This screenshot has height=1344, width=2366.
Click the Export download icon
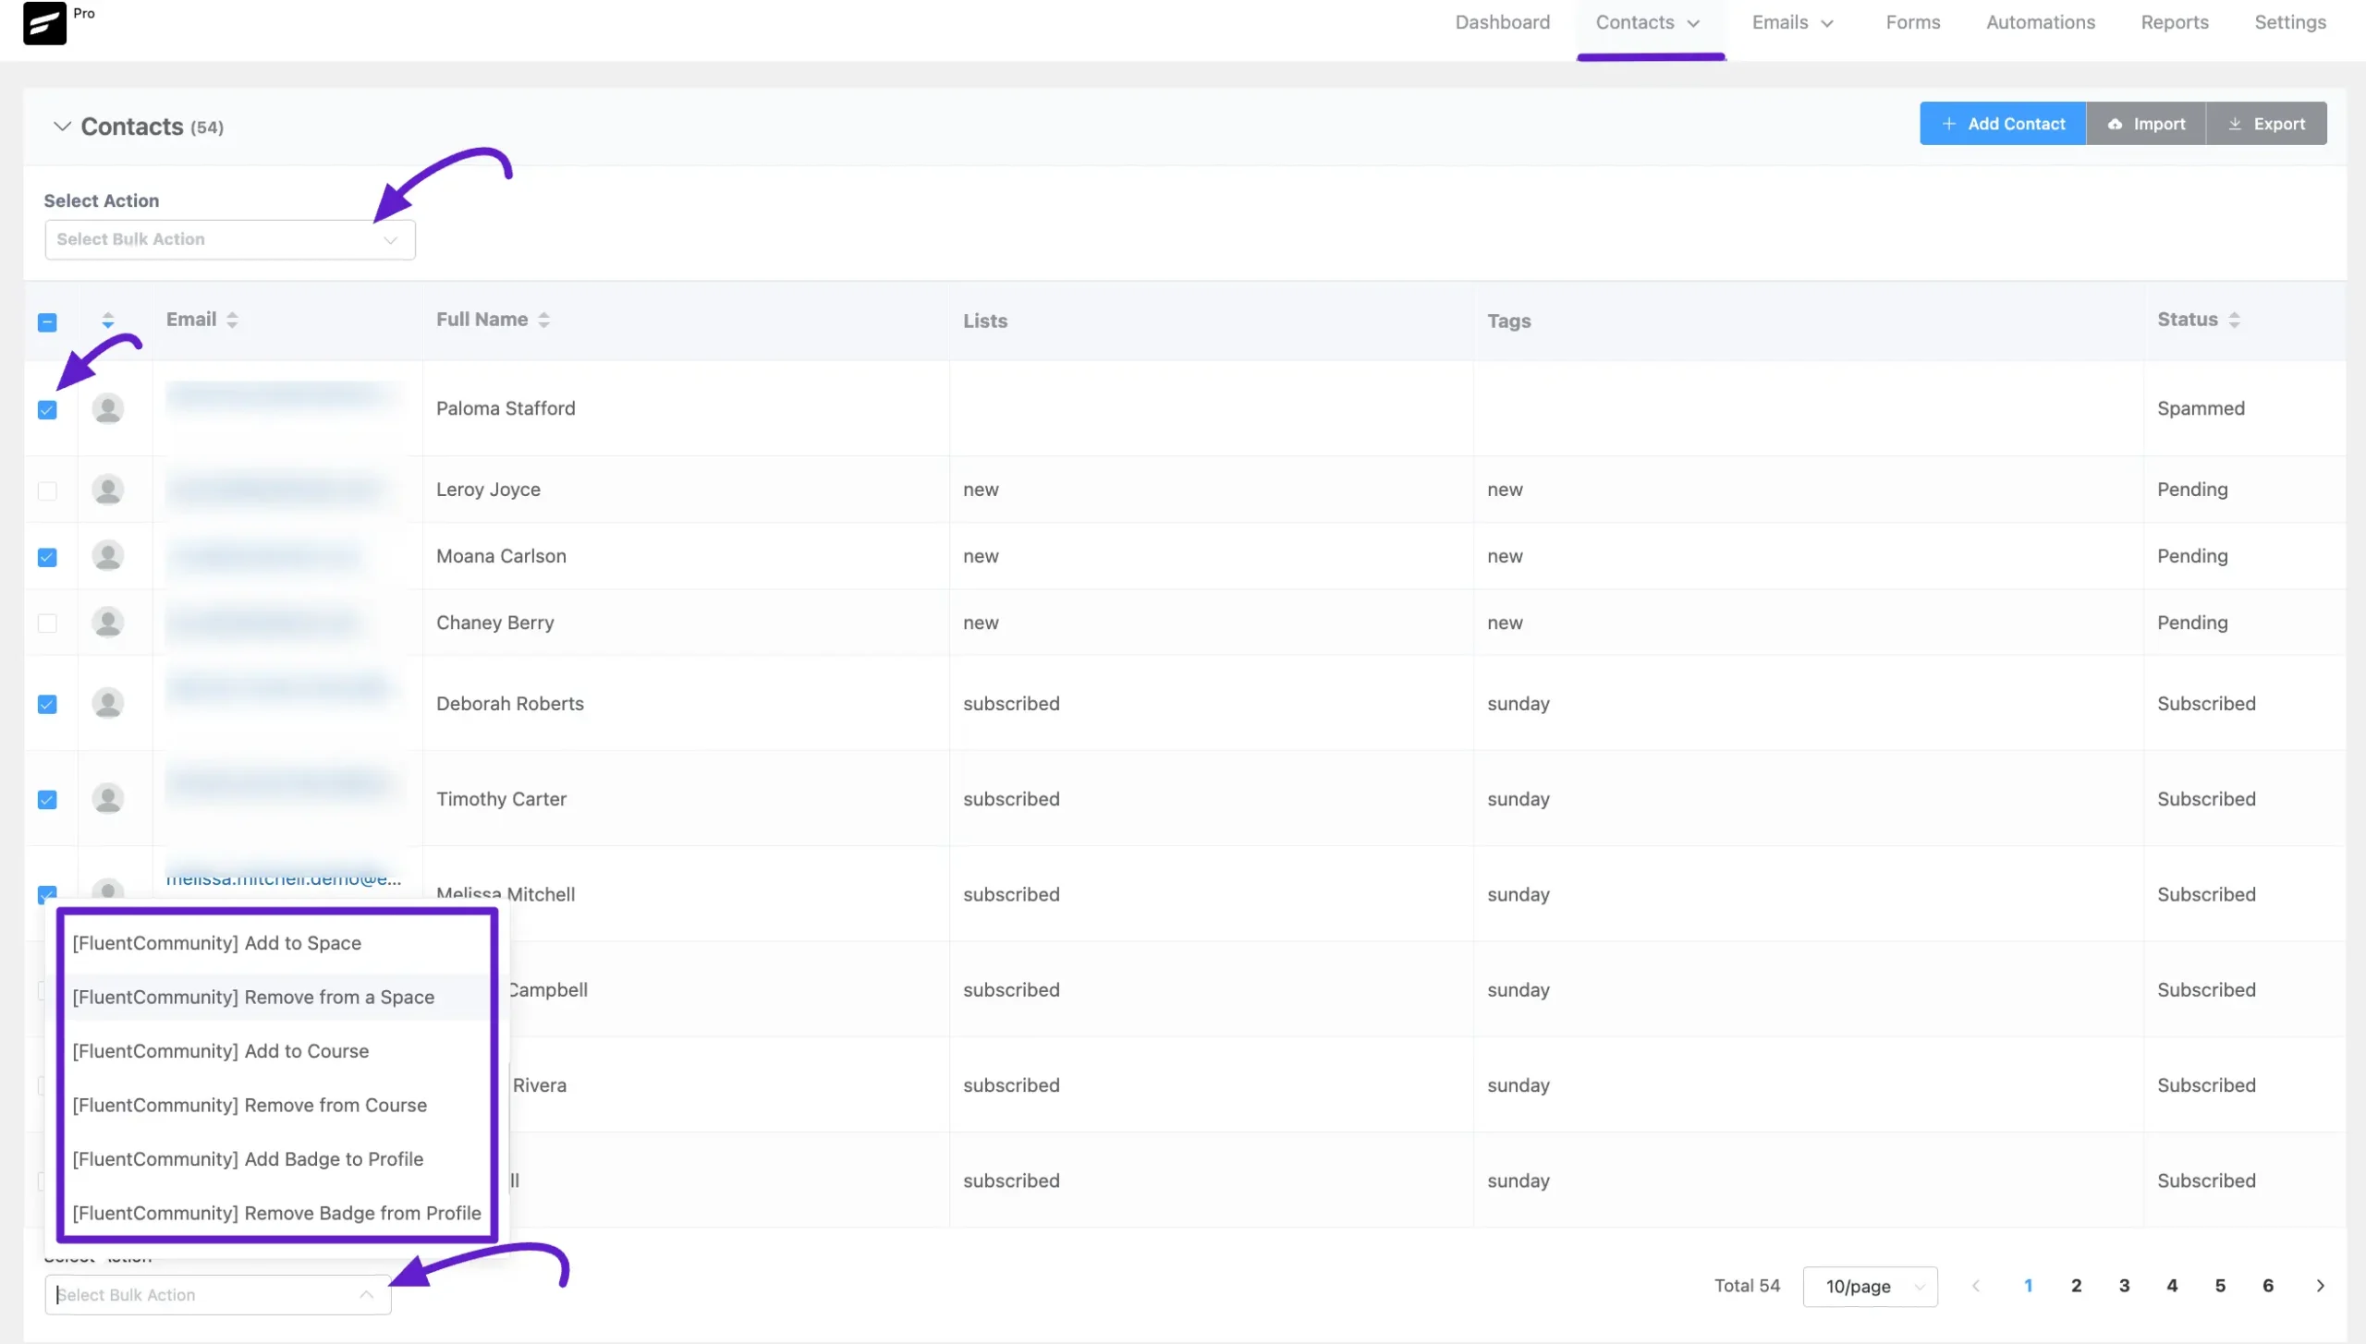(2237, 123)
